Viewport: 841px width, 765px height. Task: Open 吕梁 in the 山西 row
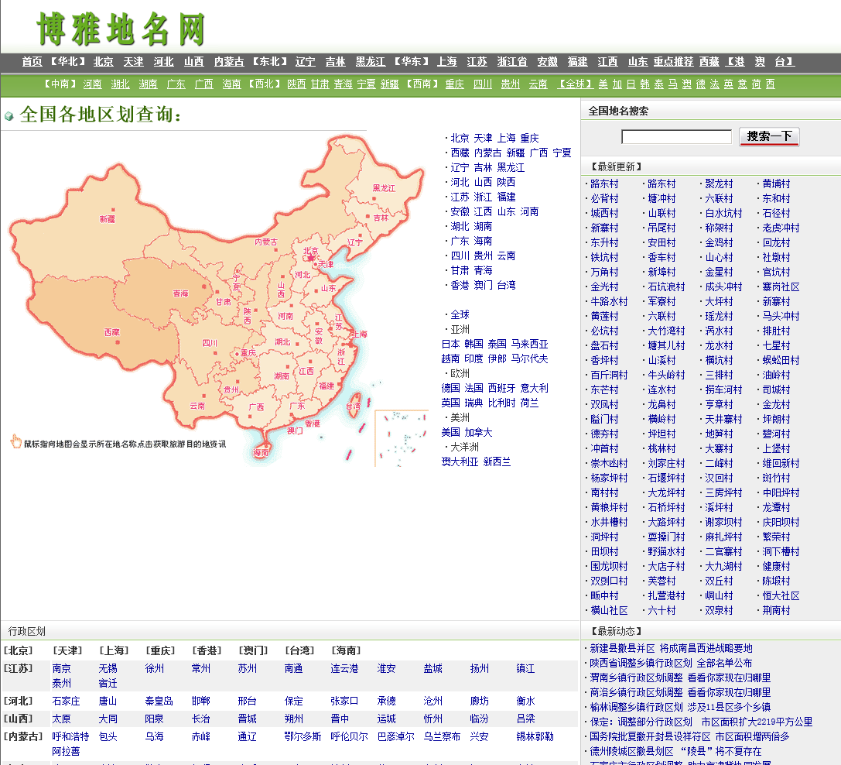[x=525, y=719]
